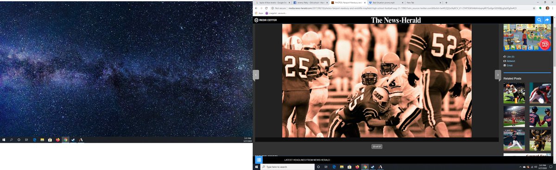Open the Related Posts second-row right thumbnail
Viewport: 556px width, 170px height.
[x=540, y=116]
